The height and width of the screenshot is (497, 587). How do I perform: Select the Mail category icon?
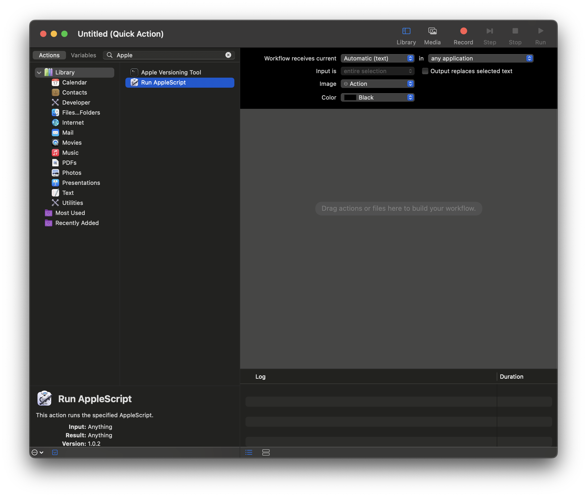(55, 133)
